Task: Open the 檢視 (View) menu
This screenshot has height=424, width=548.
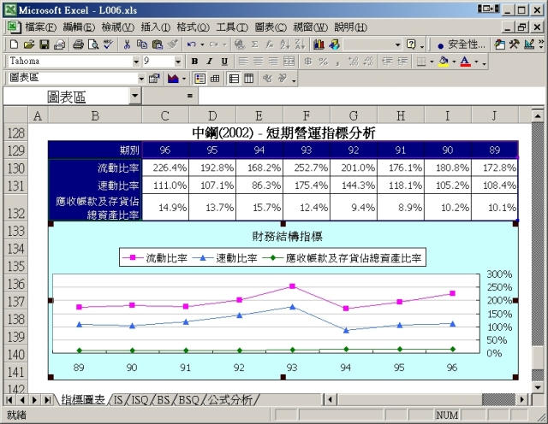Action: click(x=118, y=27)
